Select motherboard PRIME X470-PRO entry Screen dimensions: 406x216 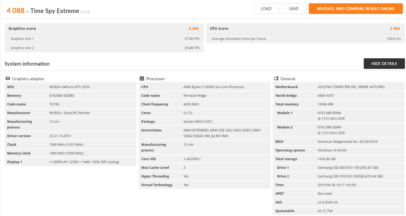pyautogui.click(x=351, y=87)
